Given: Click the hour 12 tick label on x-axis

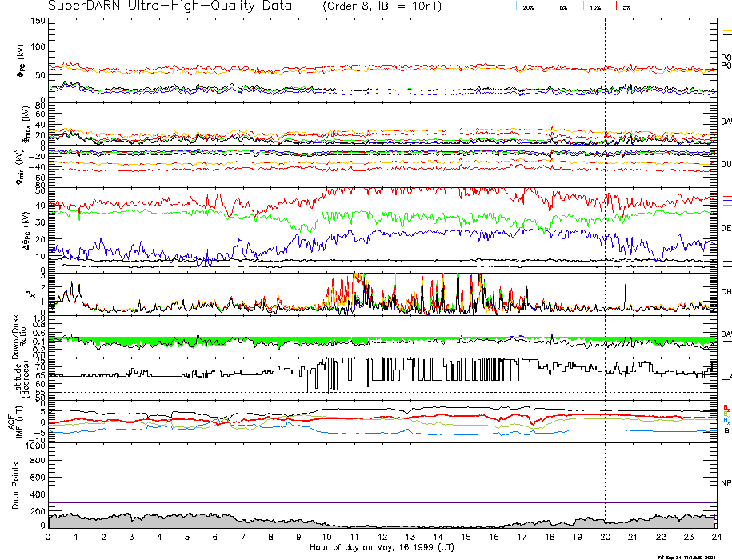Looking at the screenshot, I should point(382,537).
